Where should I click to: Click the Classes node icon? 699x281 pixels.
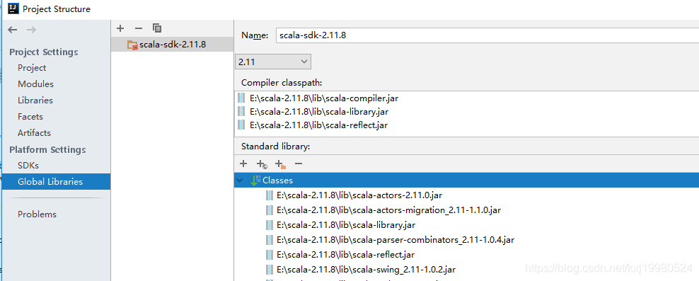[256, 180]
